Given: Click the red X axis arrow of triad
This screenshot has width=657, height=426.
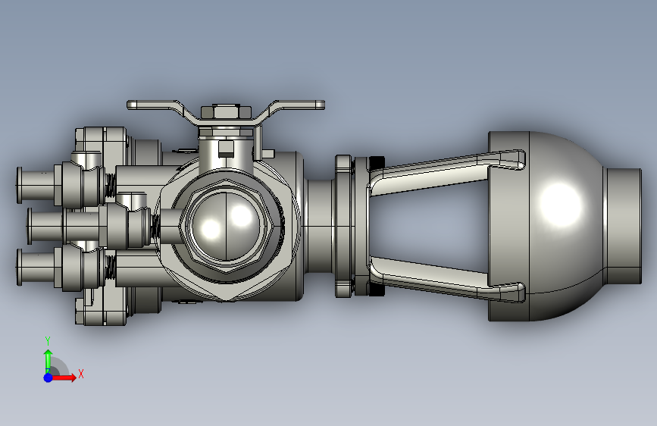Looking at the screenshot, I should 64,377.
